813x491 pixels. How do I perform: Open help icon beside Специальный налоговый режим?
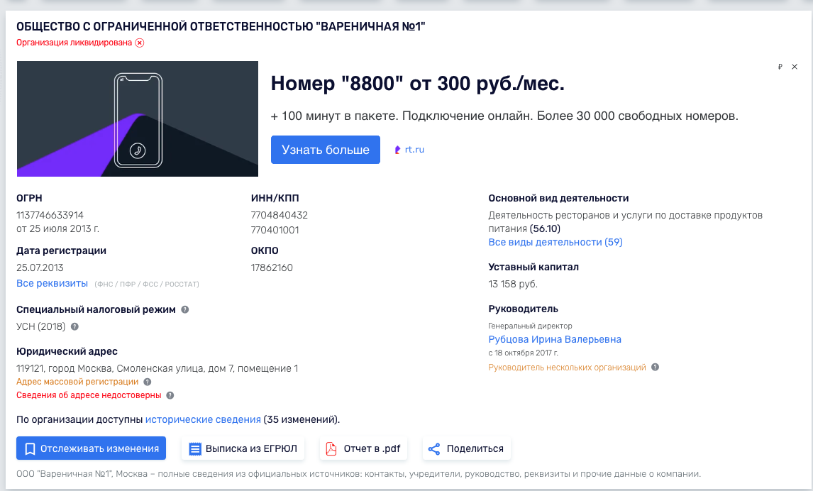tap(184, 310)
